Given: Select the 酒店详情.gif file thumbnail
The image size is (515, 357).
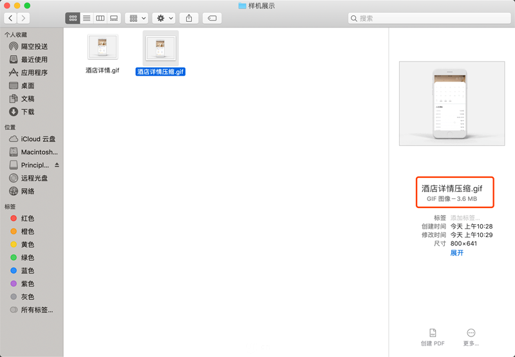Looking at the screenshot, I should click(x=103, y=47).
